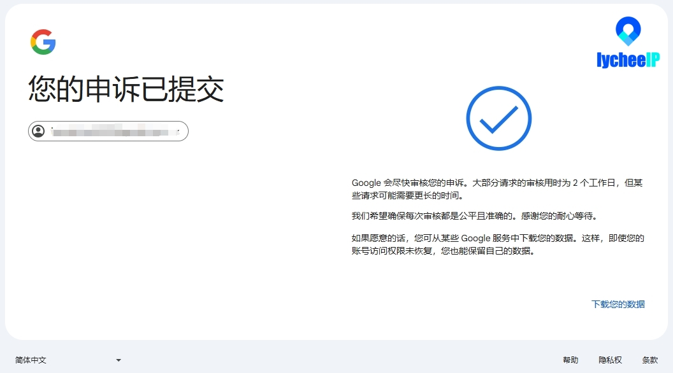Click the Google 服务 words in last paragraph
The image size is (673, 373).
486,238
